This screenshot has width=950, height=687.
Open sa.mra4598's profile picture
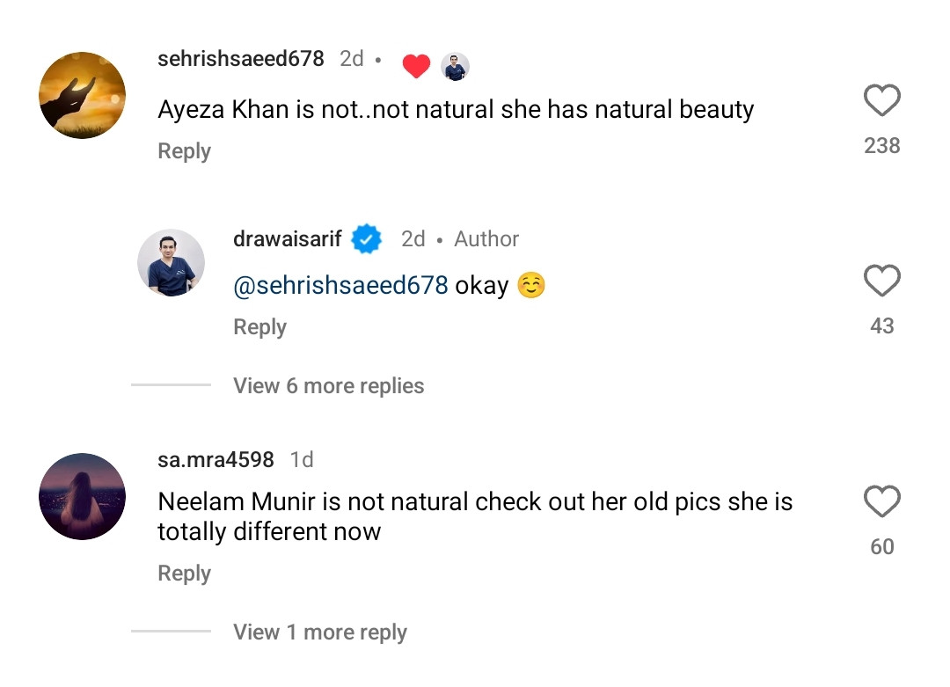(x=83, y=496)
